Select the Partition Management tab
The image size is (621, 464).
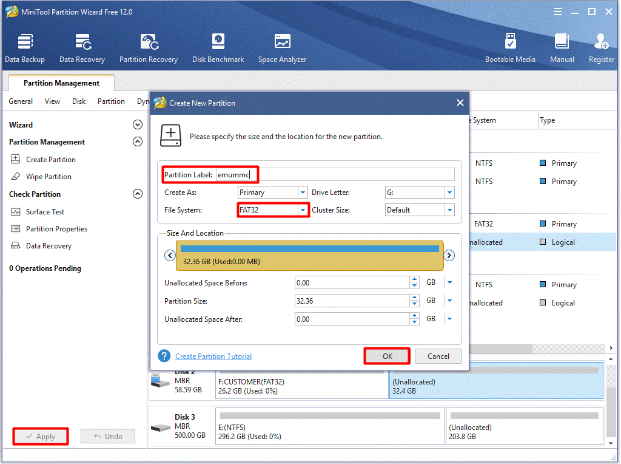coord(61,83)
